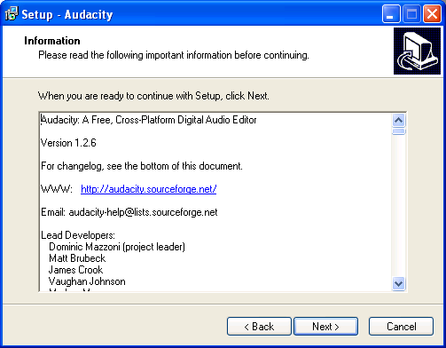The image size is (446, 348).
Task: Go back with the Back button
Action: pyautogui.click(x=259, y=327)
